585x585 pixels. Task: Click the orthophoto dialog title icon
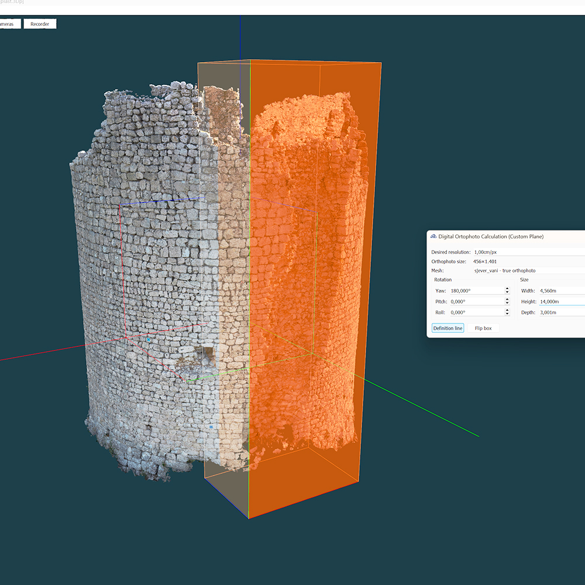pos(433,236)
